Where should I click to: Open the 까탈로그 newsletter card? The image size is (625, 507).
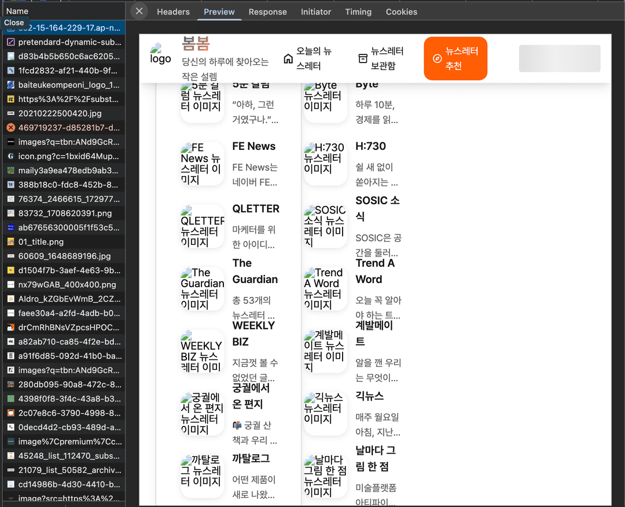tap(231, 477)
